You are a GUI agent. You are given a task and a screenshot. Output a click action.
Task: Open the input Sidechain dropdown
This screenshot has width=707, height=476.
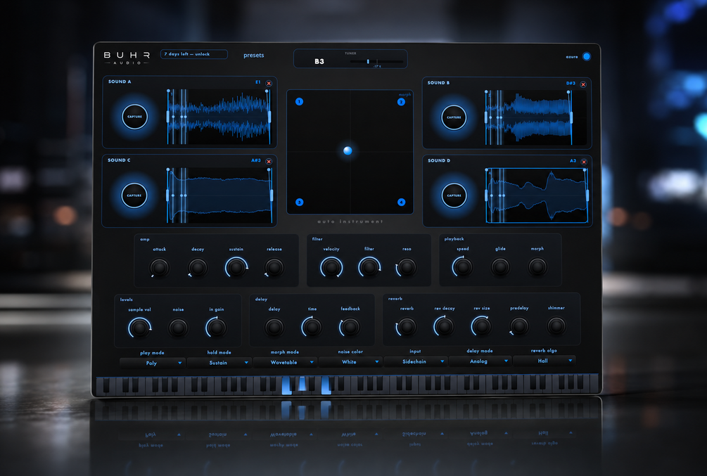coord(415,361)
